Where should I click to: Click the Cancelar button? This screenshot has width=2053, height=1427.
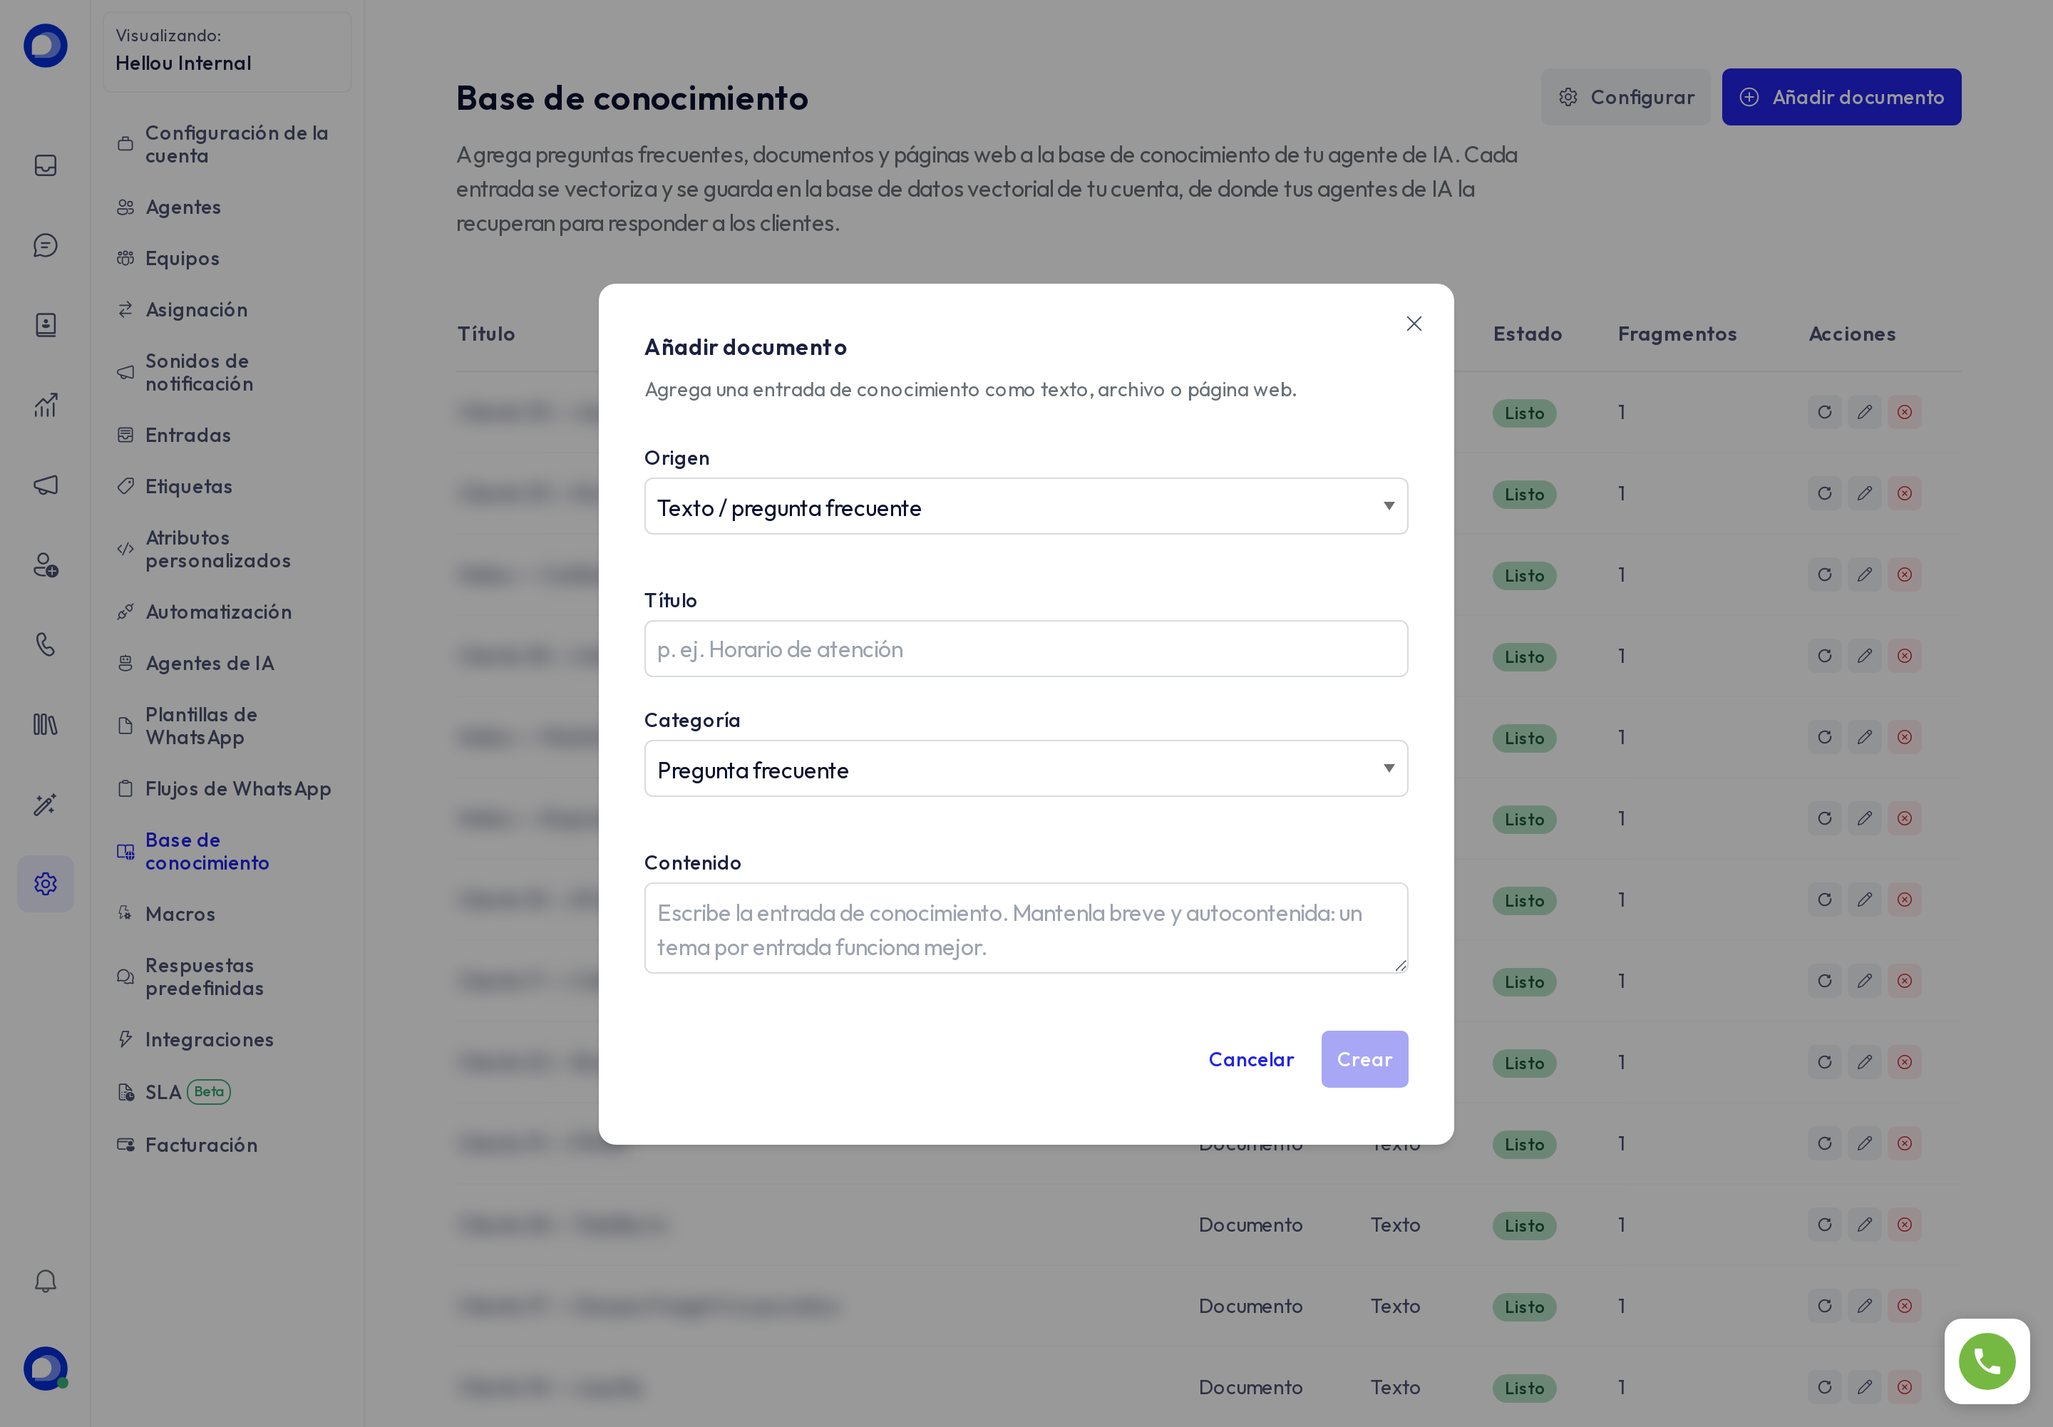tap(1251, 1059)
